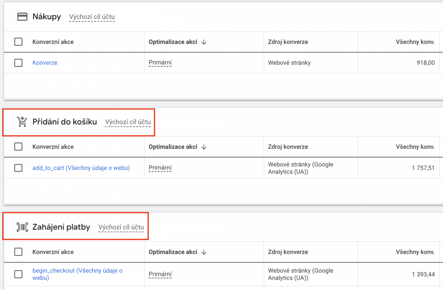The image size is (443, 290).
Task: Click the barcode icon beside Zahájení platby
Action: click(x=22, y=227)
